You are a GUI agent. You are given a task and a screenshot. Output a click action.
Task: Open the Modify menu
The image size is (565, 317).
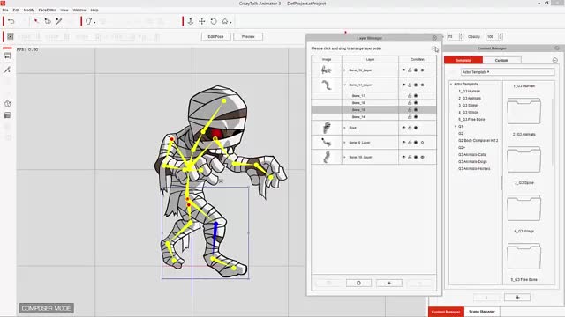tap(28, 10)
